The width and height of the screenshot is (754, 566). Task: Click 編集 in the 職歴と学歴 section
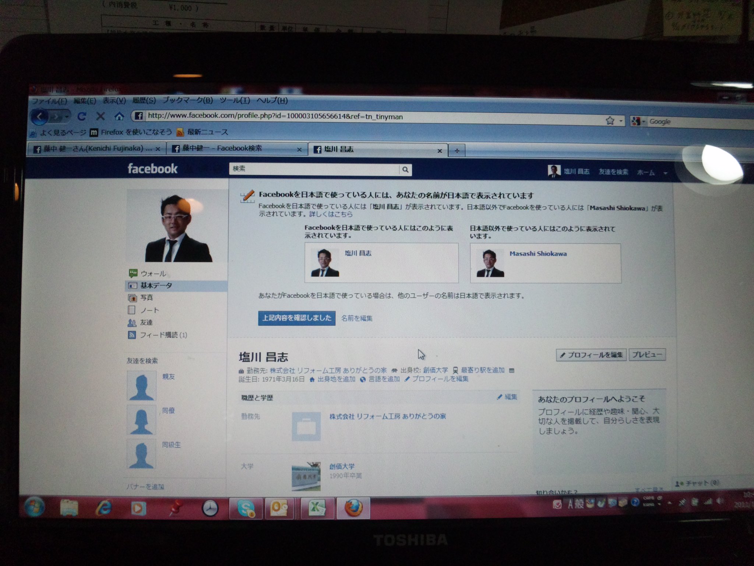[x=507, y=397]
